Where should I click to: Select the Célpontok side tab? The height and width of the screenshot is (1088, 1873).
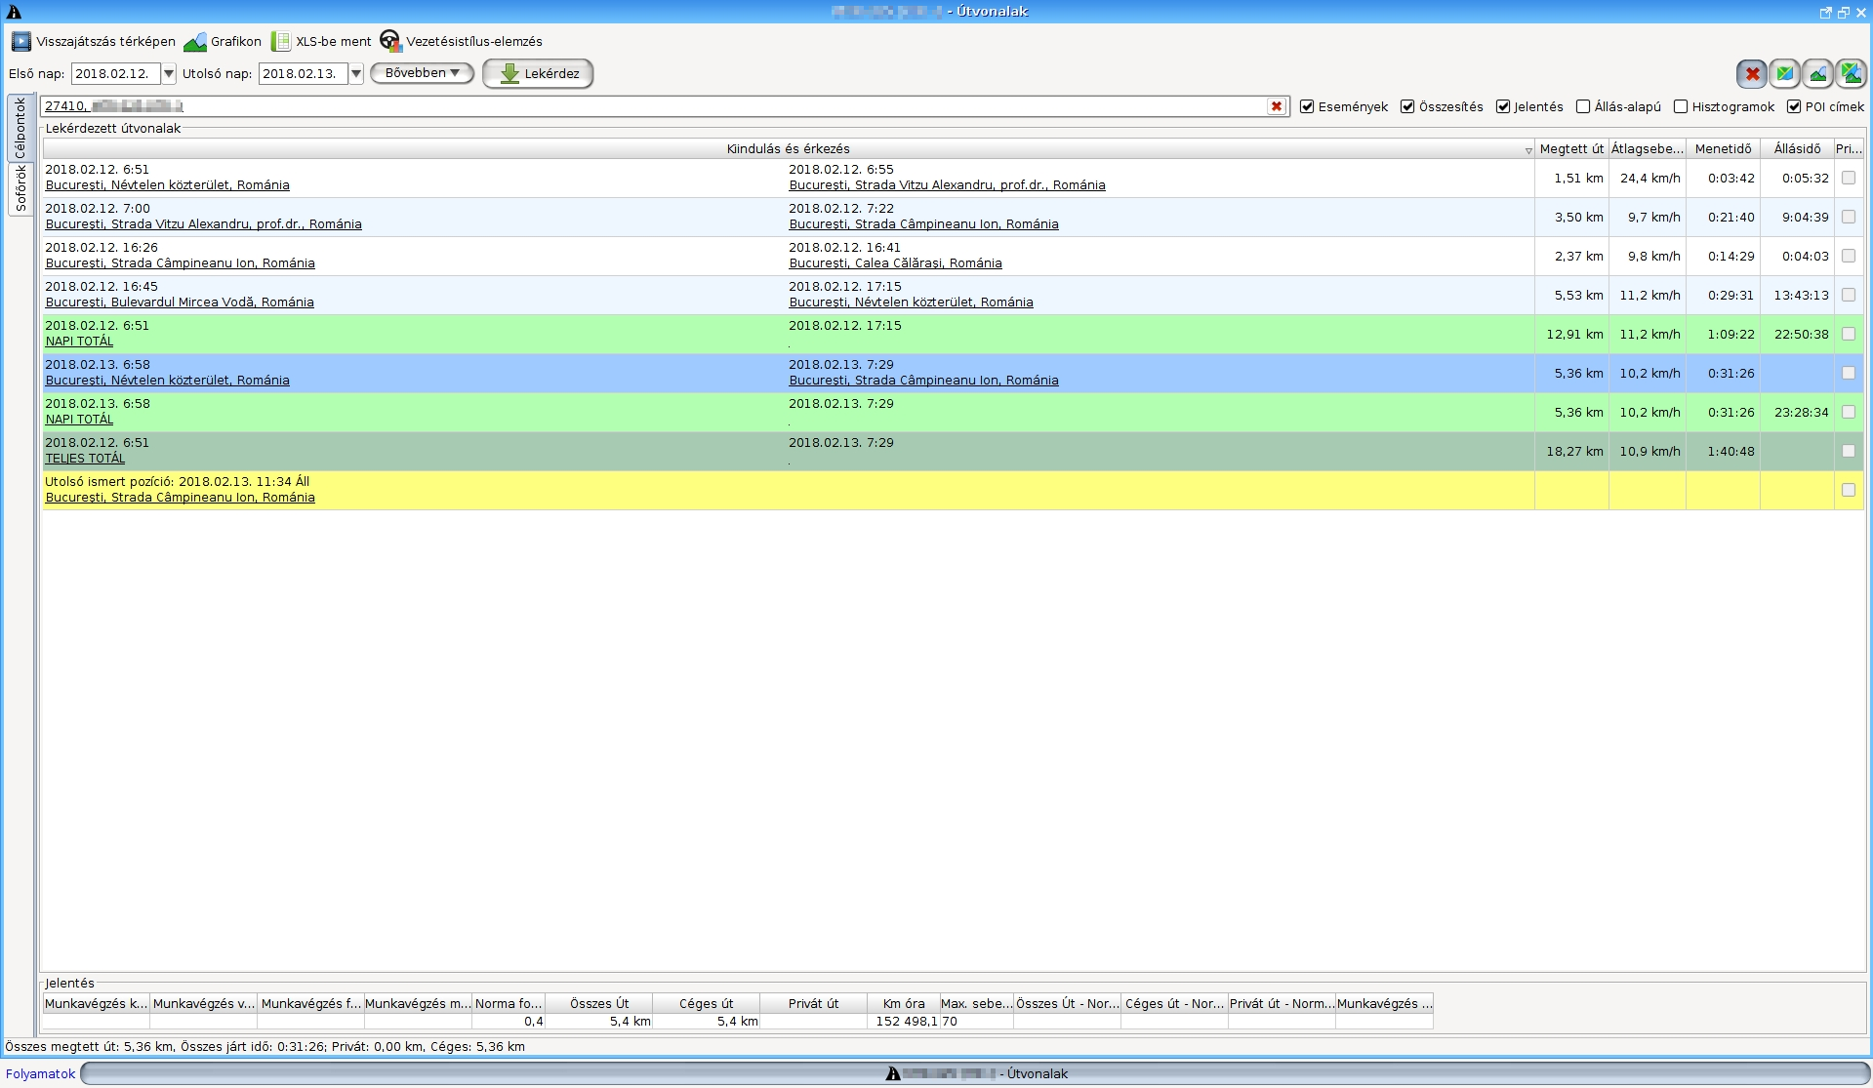pos(20,128)
